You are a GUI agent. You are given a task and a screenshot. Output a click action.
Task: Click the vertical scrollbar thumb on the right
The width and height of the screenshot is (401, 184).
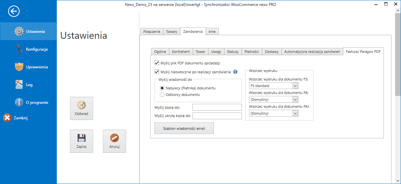(398, 55)
